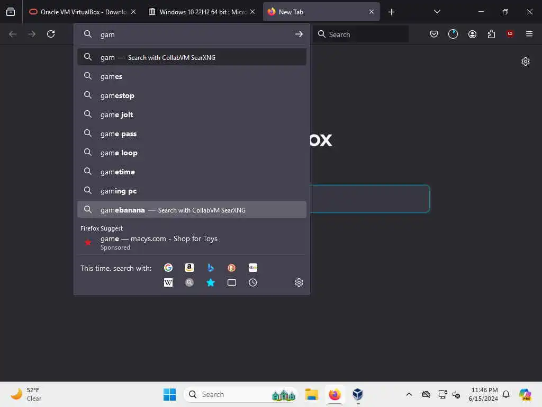Open the circular timer toolbar icon

453,34
